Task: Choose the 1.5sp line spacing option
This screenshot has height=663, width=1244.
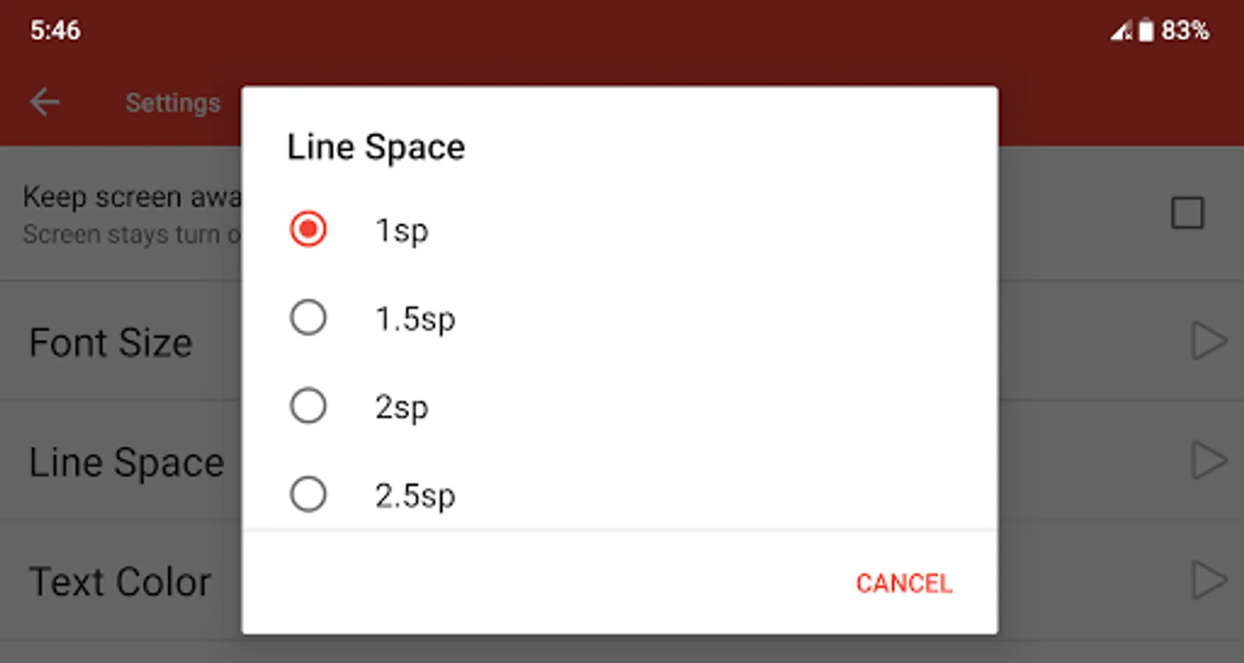Action: click(x=308, y=318)
